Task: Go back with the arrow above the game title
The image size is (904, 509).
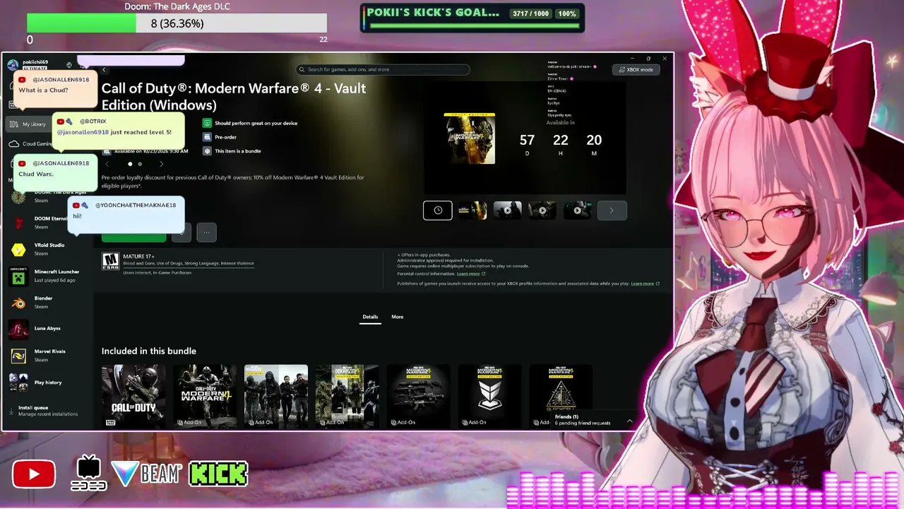Action: point(104,69)
